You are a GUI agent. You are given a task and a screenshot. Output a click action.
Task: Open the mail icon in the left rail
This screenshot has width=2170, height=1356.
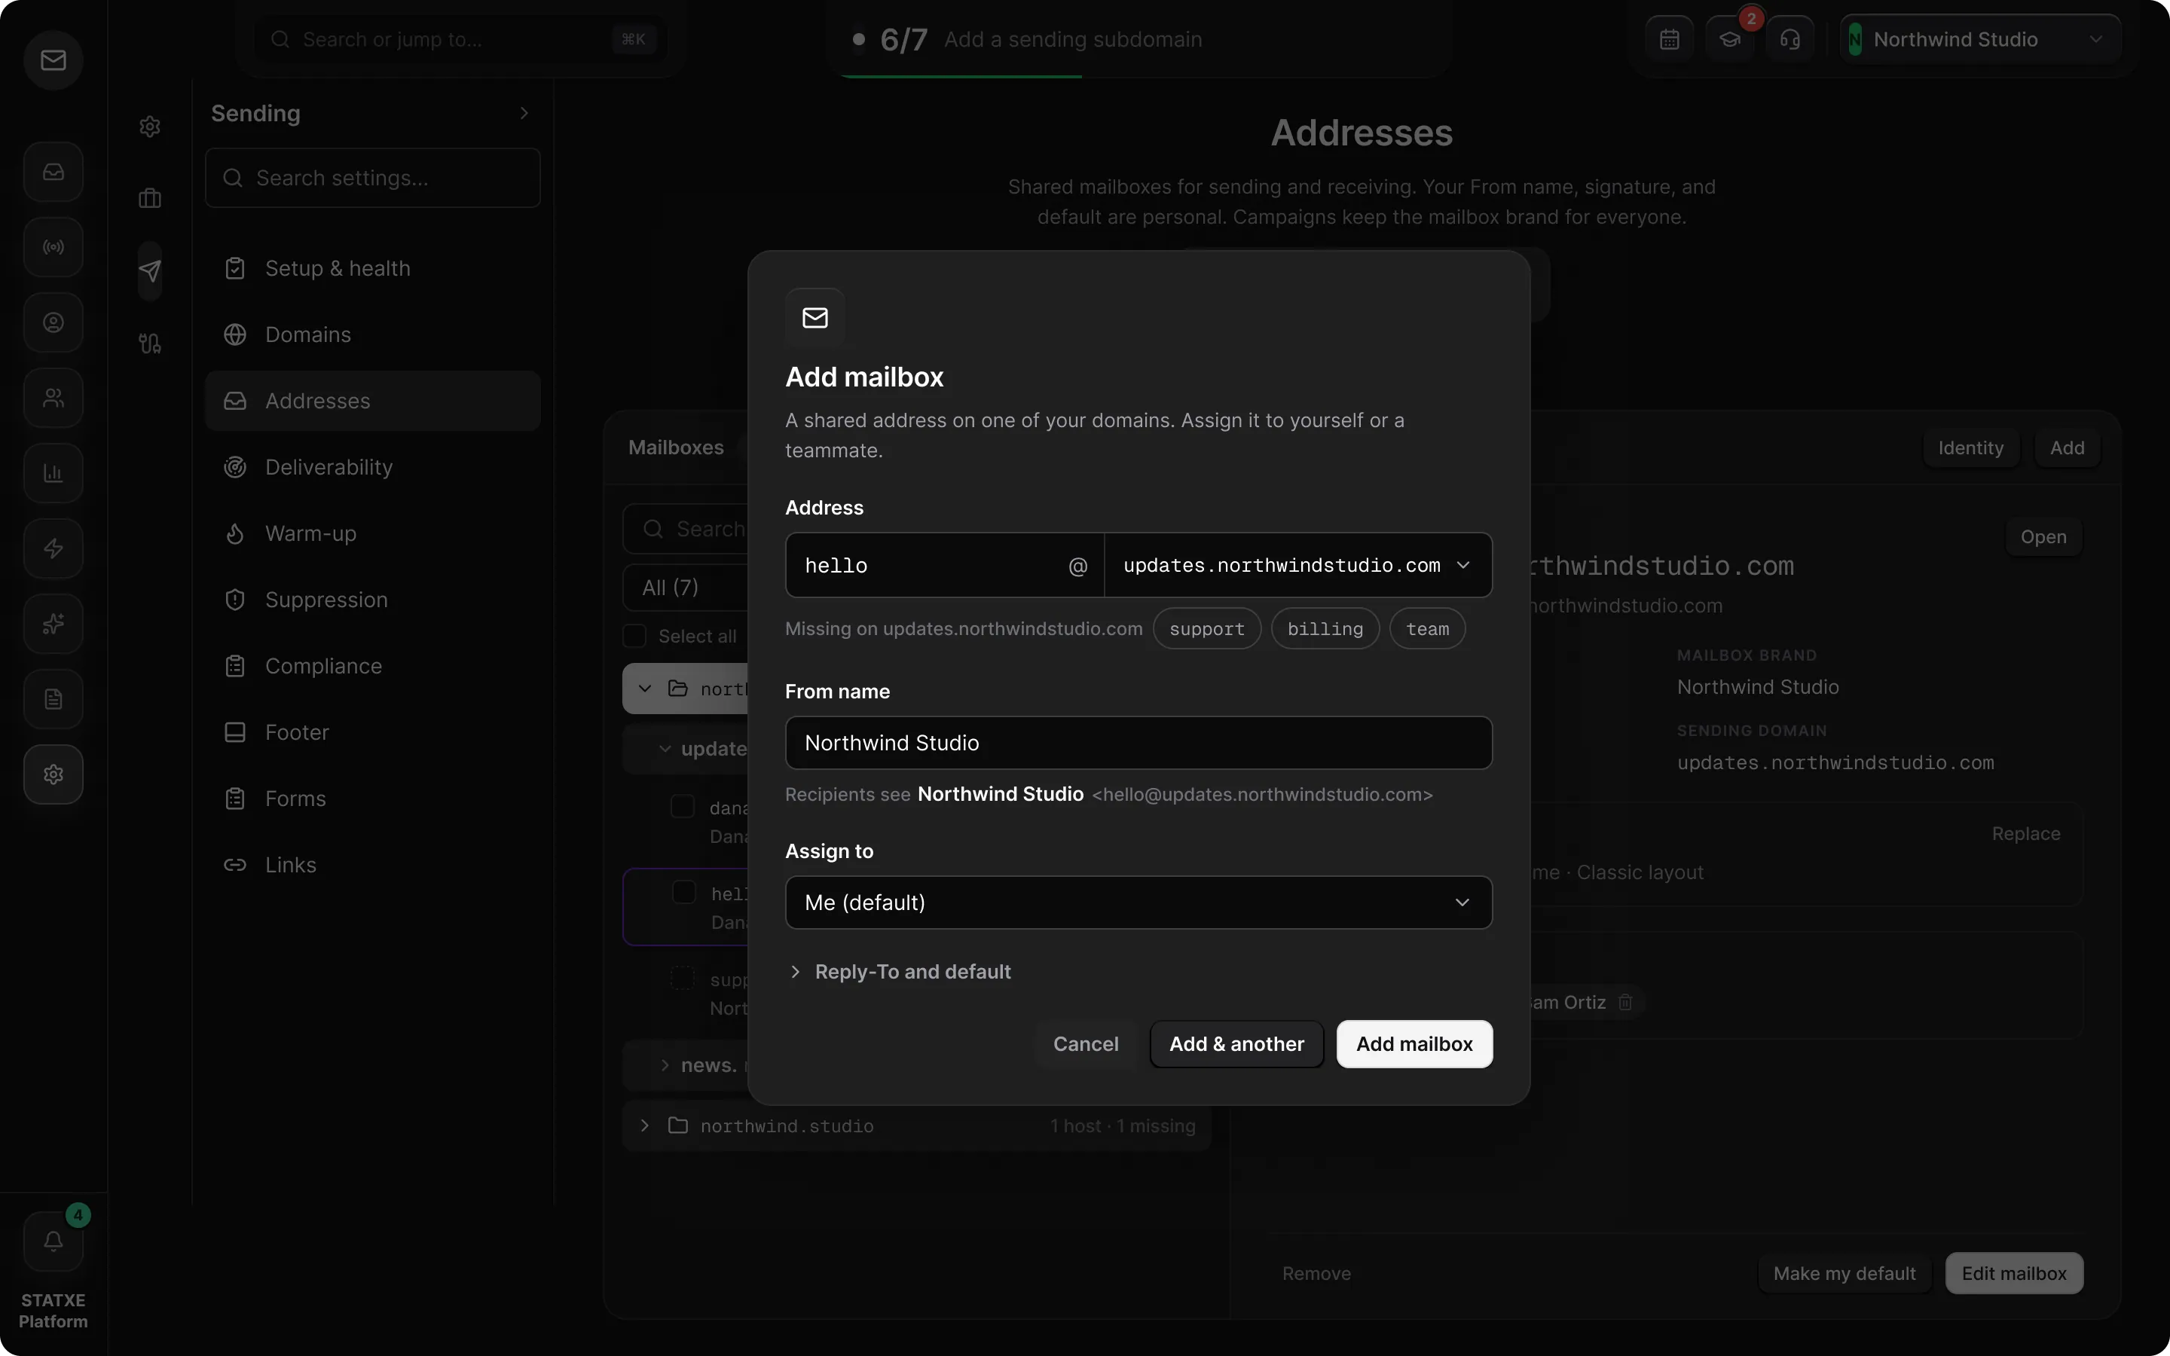click(53, 60)
